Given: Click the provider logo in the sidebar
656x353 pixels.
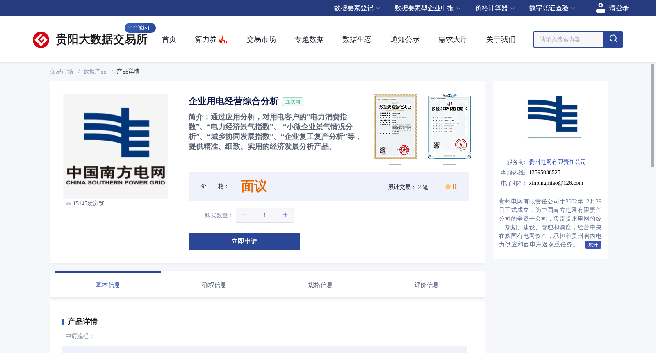Looking at the screenshot, I should 554,117.
